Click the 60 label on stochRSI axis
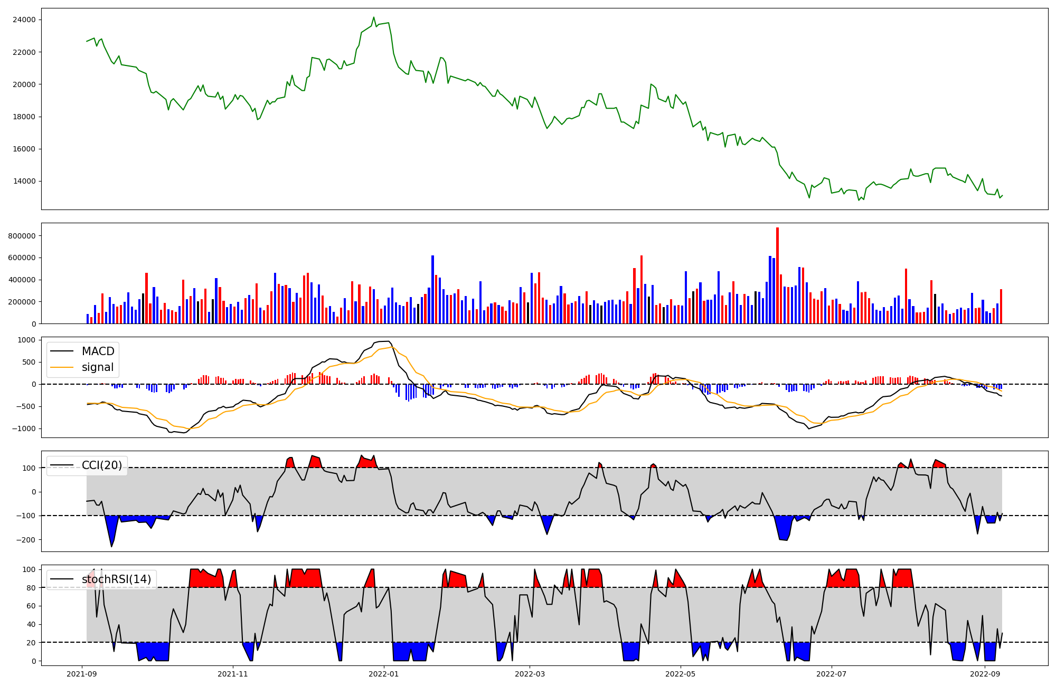This screenshot has width=1056, height=686. (x=32, y=606)
